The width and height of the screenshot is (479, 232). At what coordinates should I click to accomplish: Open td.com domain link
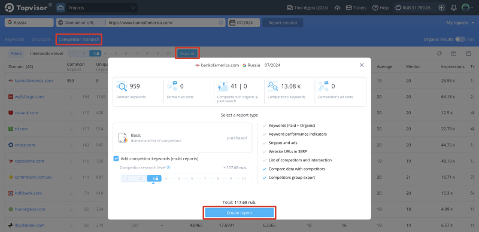(x=22, y=129)
